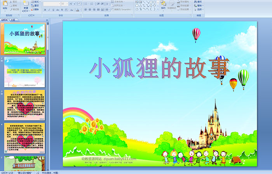Select the Slides (幻灯片) pane tab
Screen dimensions: 272x174
coord(5,20)
